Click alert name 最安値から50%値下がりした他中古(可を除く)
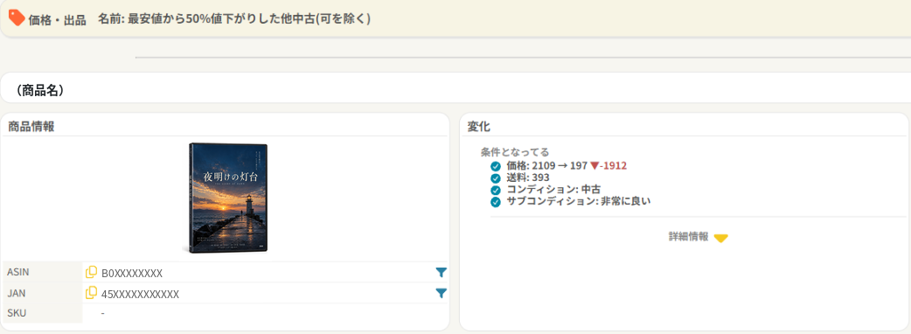911x334 pixels. coord(248,18)
